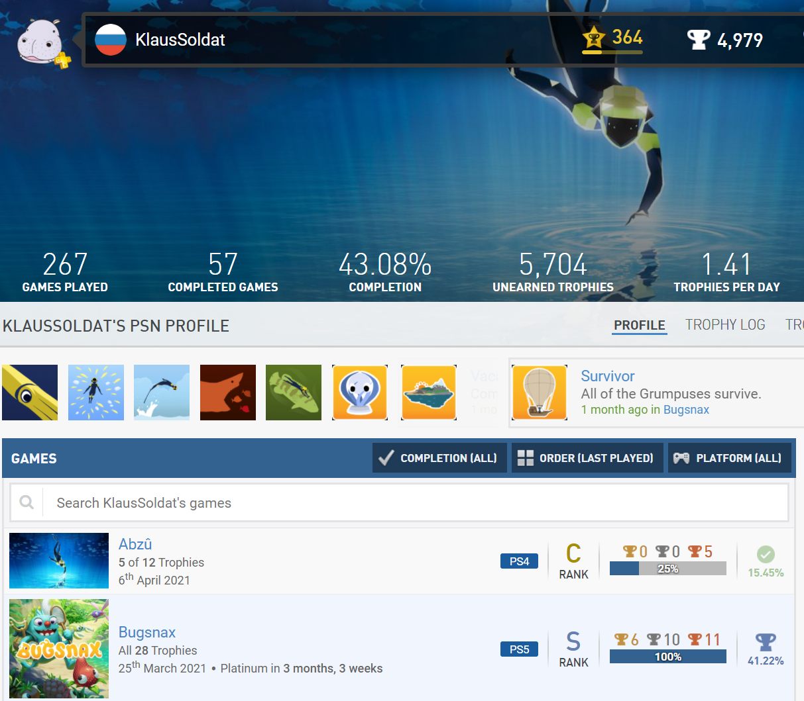Click the bronze trophy icon in Abzû row
The image size is (804, 701).
click(x=695, y=551)
